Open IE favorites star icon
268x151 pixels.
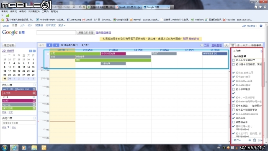(260, 7)
